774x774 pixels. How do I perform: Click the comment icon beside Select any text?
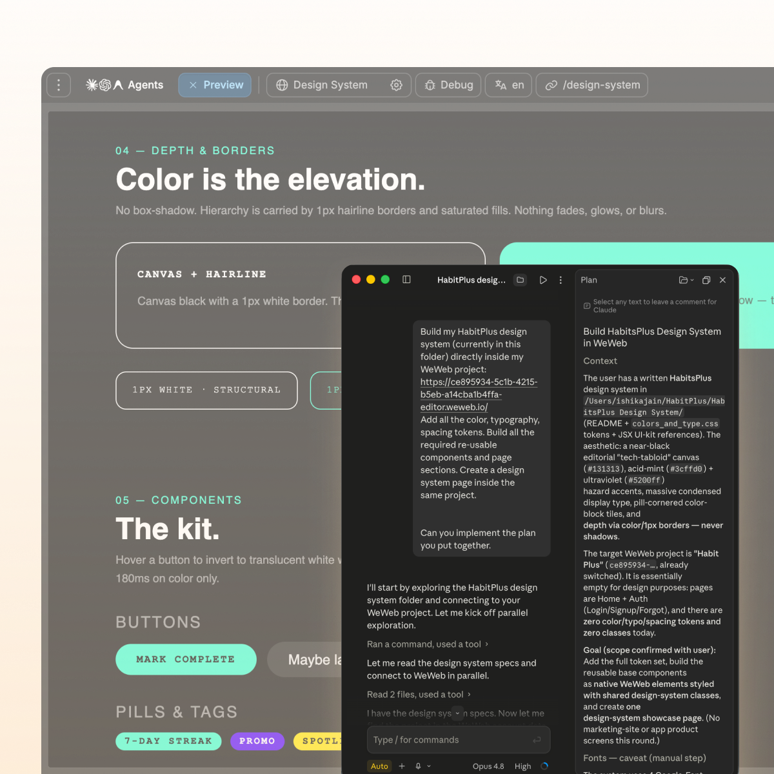tap(587, 306)
